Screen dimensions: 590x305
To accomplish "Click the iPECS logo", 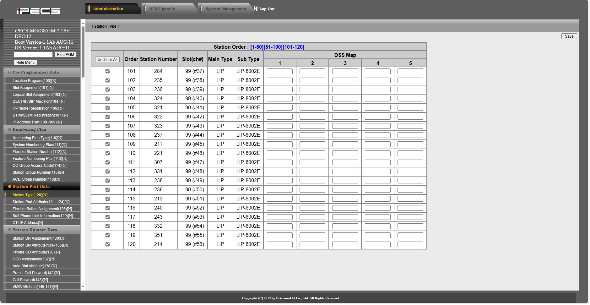I will pyautogui.click(x=38, y=11).
